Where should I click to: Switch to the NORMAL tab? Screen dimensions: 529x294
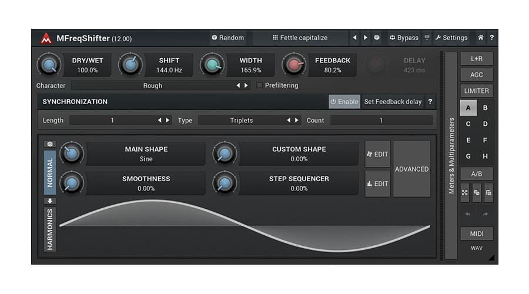click(x=50, y=172)
